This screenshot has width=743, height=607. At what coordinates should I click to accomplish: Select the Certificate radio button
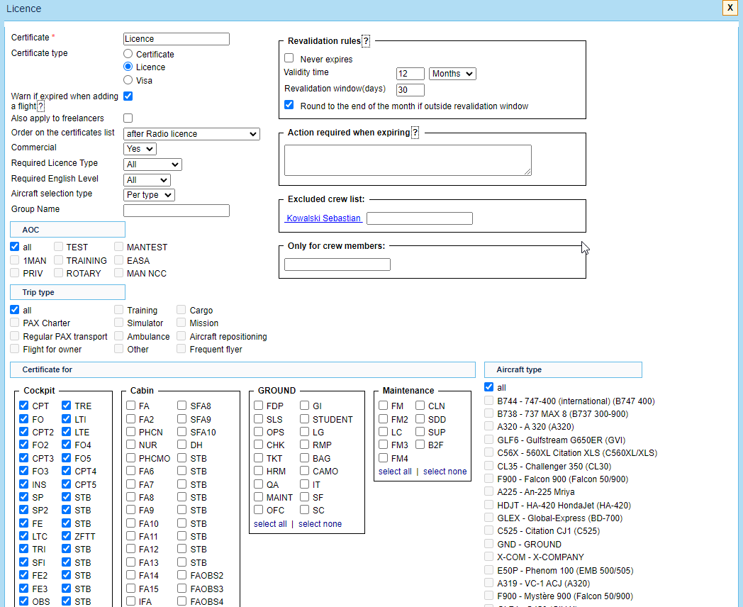click(x=128, y=54)
